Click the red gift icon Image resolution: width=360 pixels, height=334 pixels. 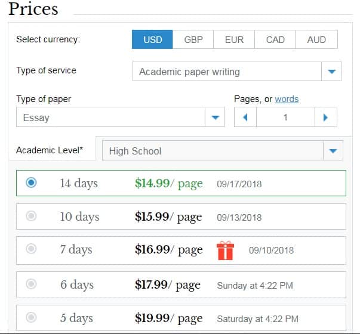(225, 250)
